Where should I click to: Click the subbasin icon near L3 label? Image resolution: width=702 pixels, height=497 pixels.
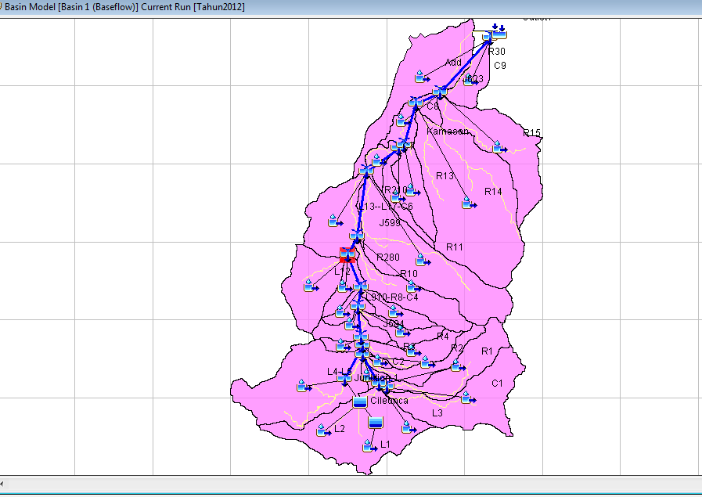click(407, 427)
